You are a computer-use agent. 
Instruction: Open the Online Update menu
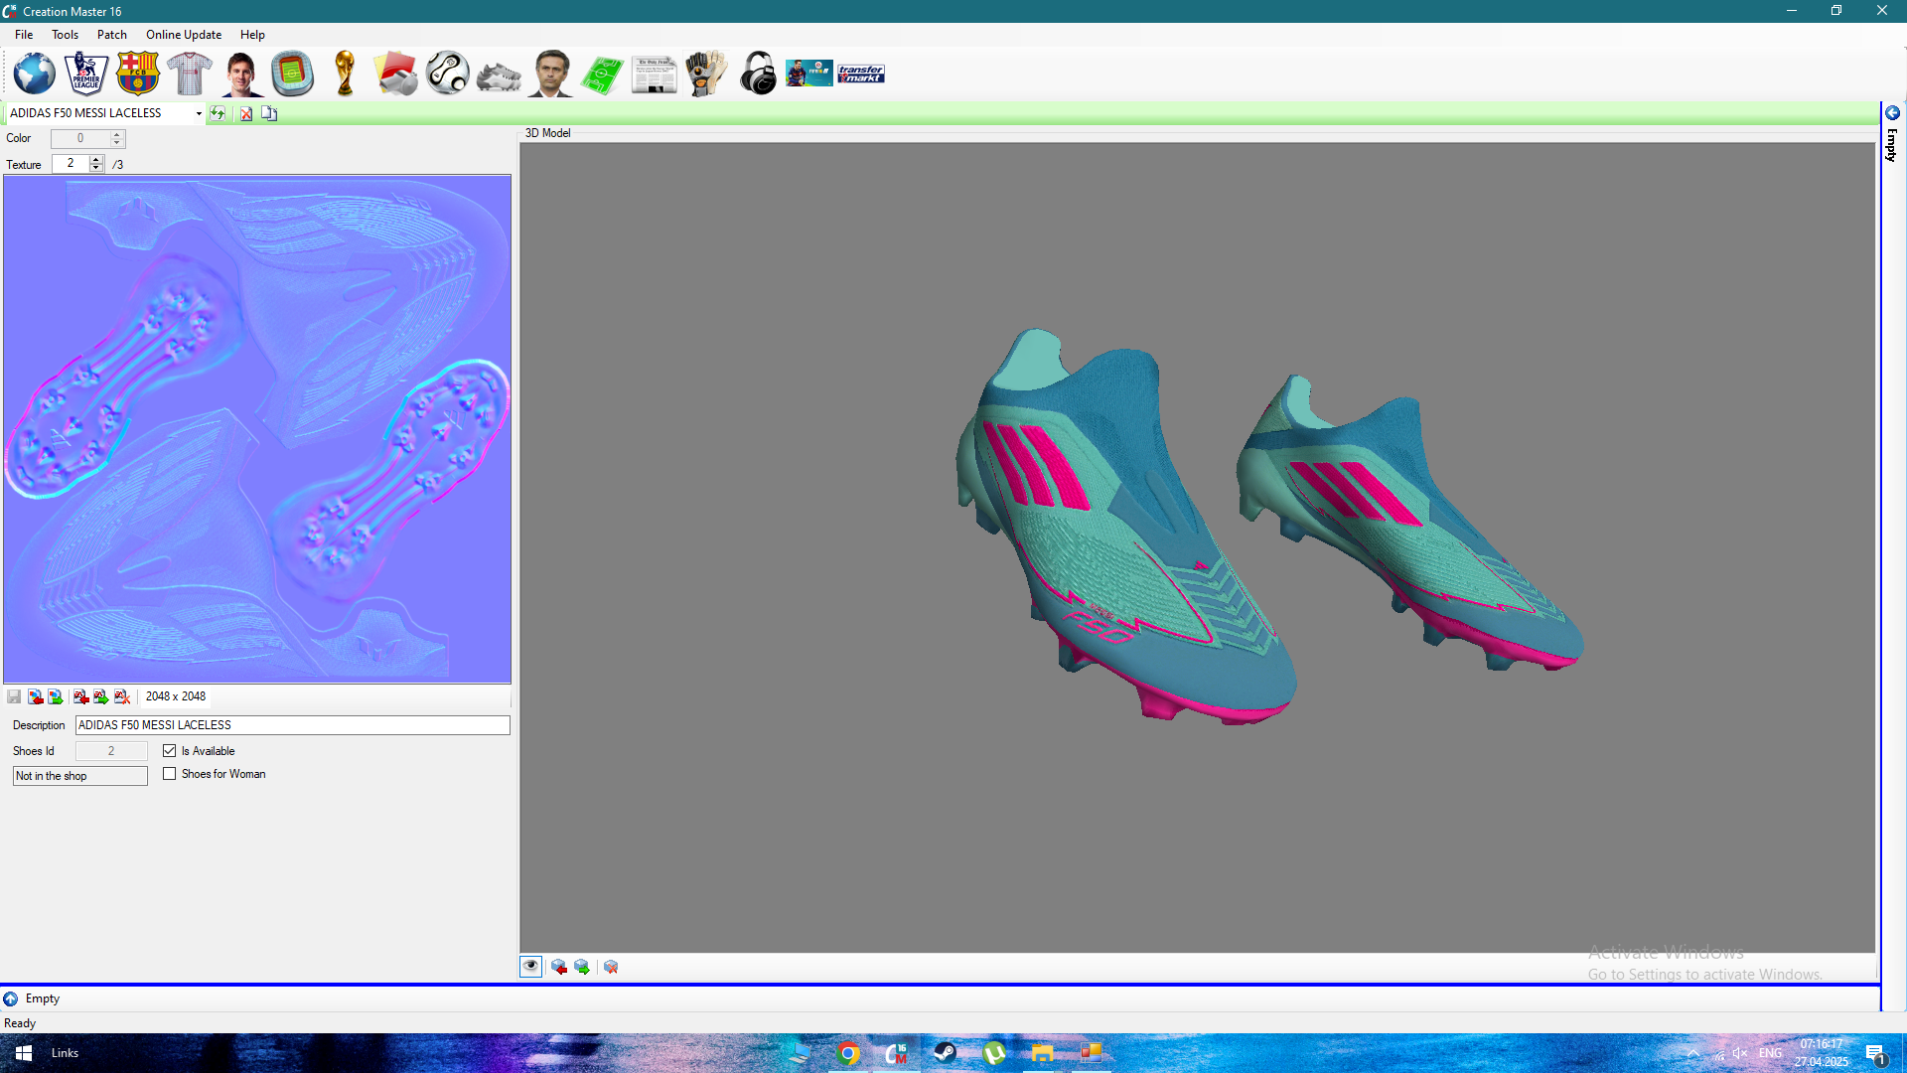[184, 35]
